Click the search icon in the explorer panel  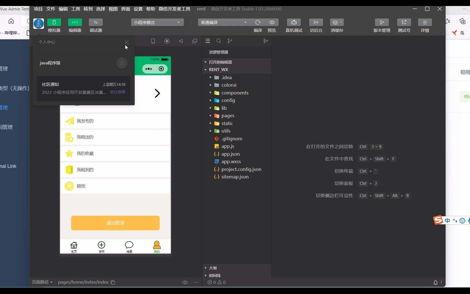pos(219,41)
